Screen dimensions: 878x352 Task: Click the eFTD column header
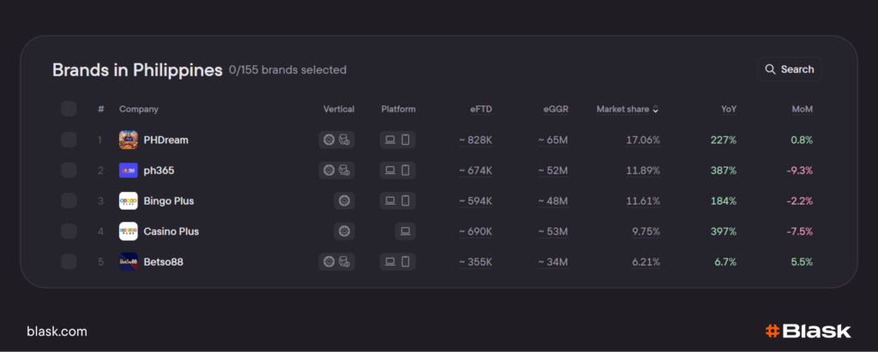pyautogui.click(x=480, y=110)
